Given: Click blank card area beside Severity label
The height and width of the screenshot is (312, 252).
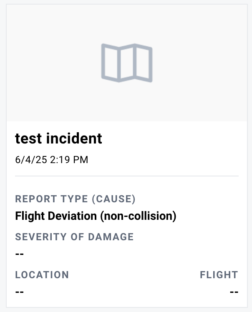Looking at the screenshot, I should click(186, 237).
